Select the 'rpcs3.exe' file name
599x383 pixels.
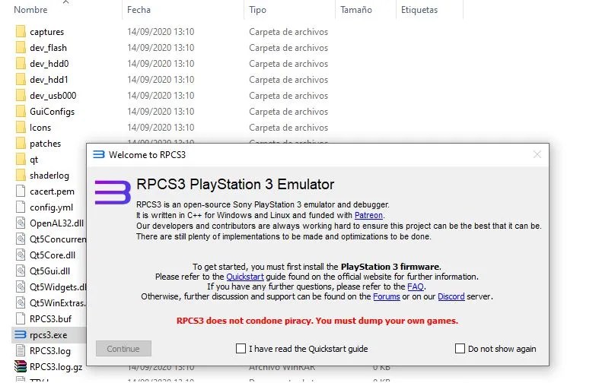48,335
